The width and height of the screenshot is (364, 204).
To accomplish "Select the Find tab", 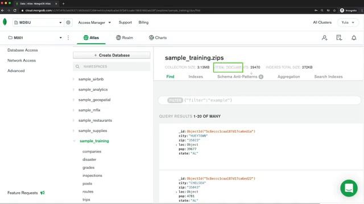I will click(170, 76).
